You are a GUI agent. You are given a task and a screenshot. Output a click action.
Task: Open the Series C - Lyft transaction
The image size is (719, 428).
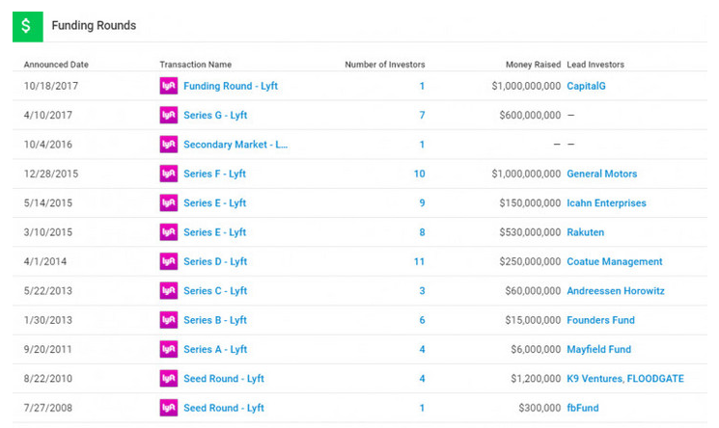(215, 291)
